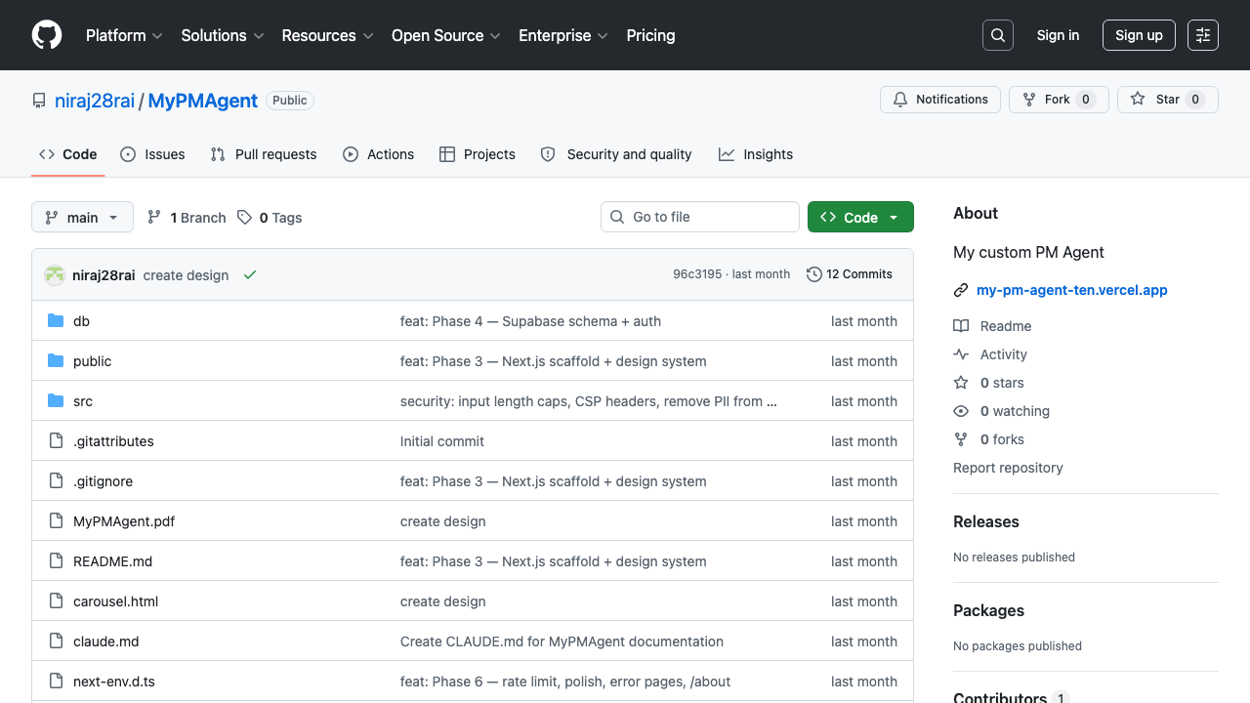Viewport: 1250px width, 703px height.
Task: Click the Sign in link
Action: click(1058, 35)
